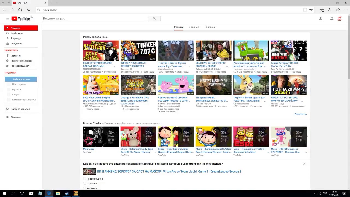Open a new browser tab
The width and height of the screenshot is (350, 197).
(51, 3)
